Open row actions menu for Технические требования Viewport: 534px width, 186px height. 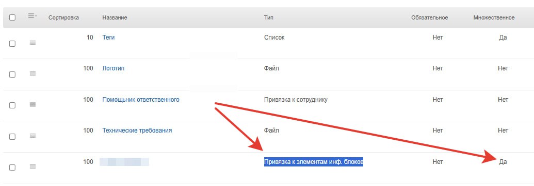click(33, 136)
